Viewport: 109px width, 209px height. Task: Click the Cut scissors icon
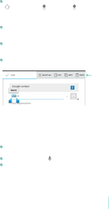point(56,75)
